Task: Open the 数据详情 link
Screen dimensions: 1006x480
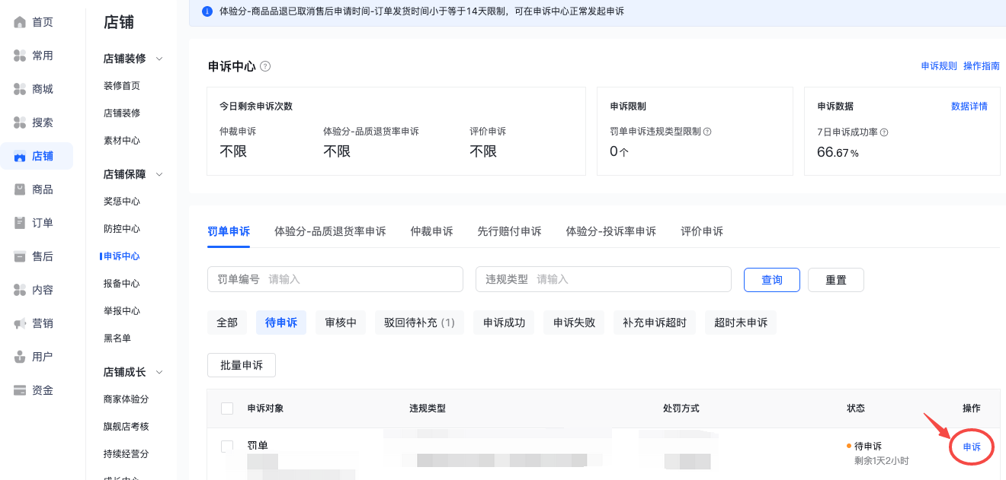Action: click(x=969, y=106)
